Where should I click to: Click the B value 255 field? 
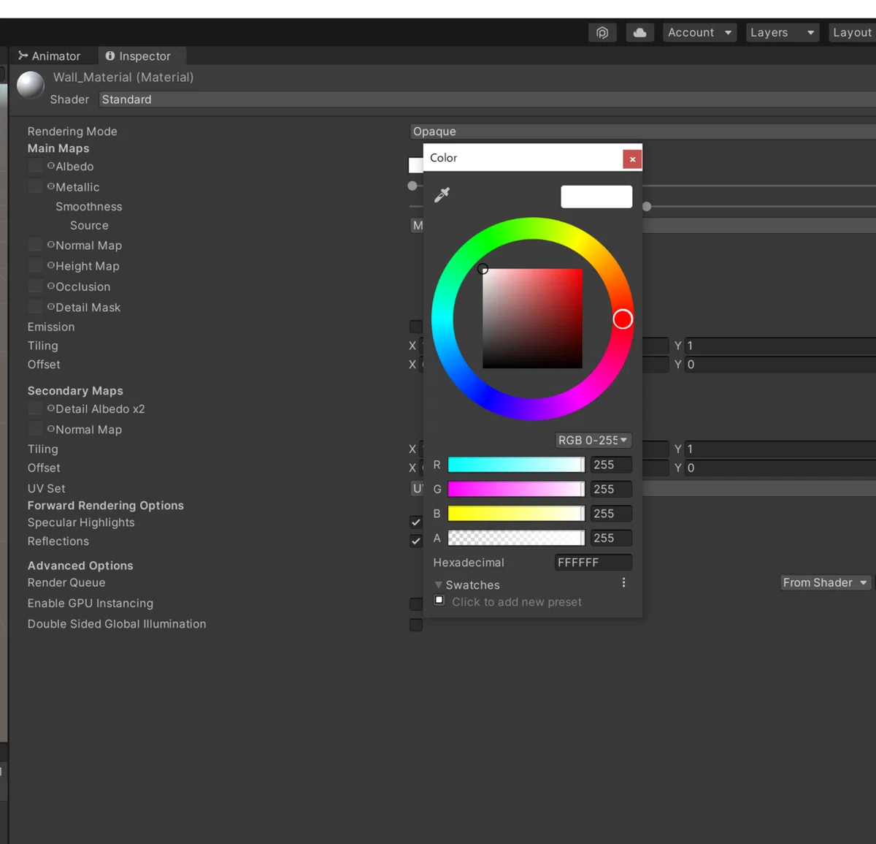612,514
